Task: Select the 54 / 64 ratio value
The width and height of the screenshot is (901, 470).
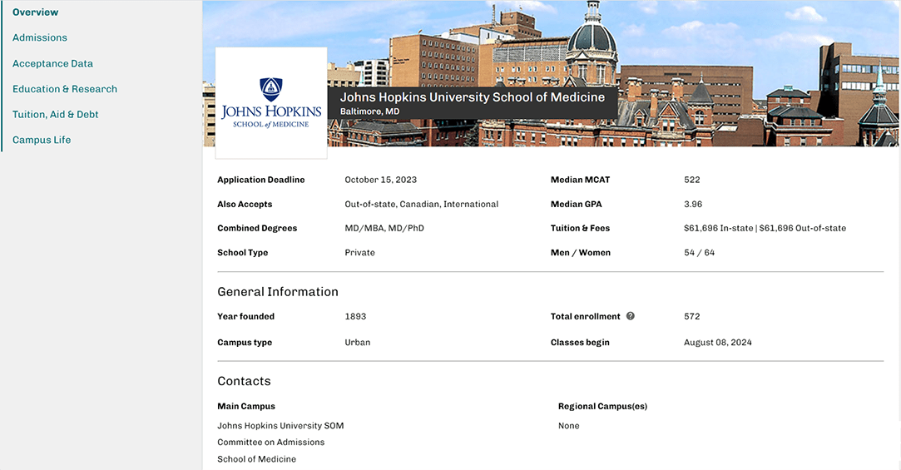Action: coord(700,252)
